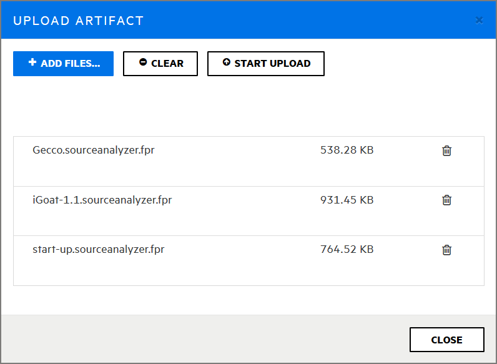Select the Gecco.sourceanalyzer.fpr file name
Screen dimensions: 497x364
[93, 150]
